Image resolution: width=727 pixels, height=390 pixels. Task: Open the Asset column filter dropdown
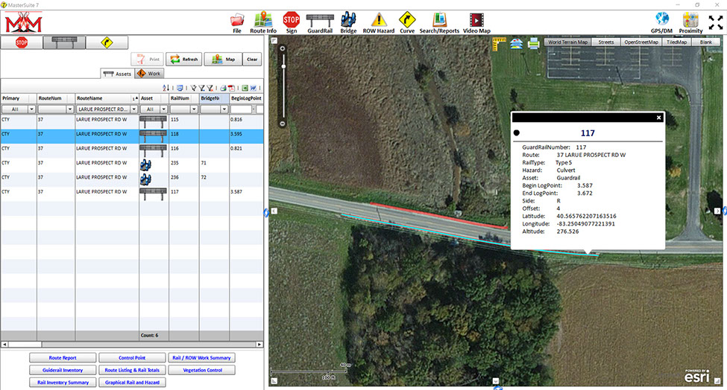(163, 109)
